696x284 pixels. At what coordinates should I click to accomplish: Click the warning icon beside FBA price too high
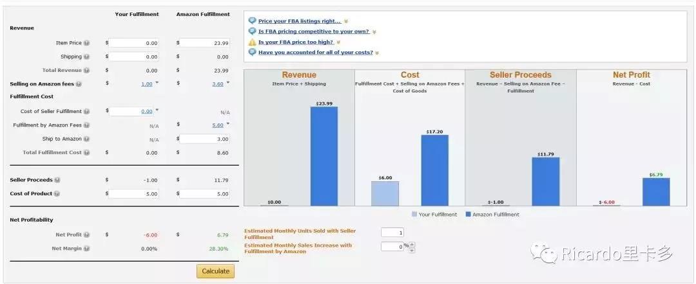pos(252,42)
